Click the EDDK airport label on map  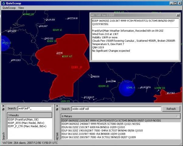tap(52, 41)
